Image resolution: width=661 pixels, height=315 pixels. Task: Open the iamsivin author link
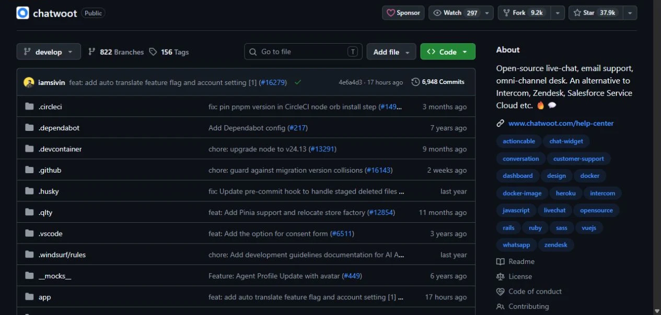(52, 82)
